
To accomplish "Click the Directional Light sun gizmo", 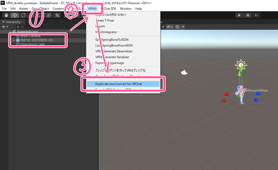I will 241,65.
